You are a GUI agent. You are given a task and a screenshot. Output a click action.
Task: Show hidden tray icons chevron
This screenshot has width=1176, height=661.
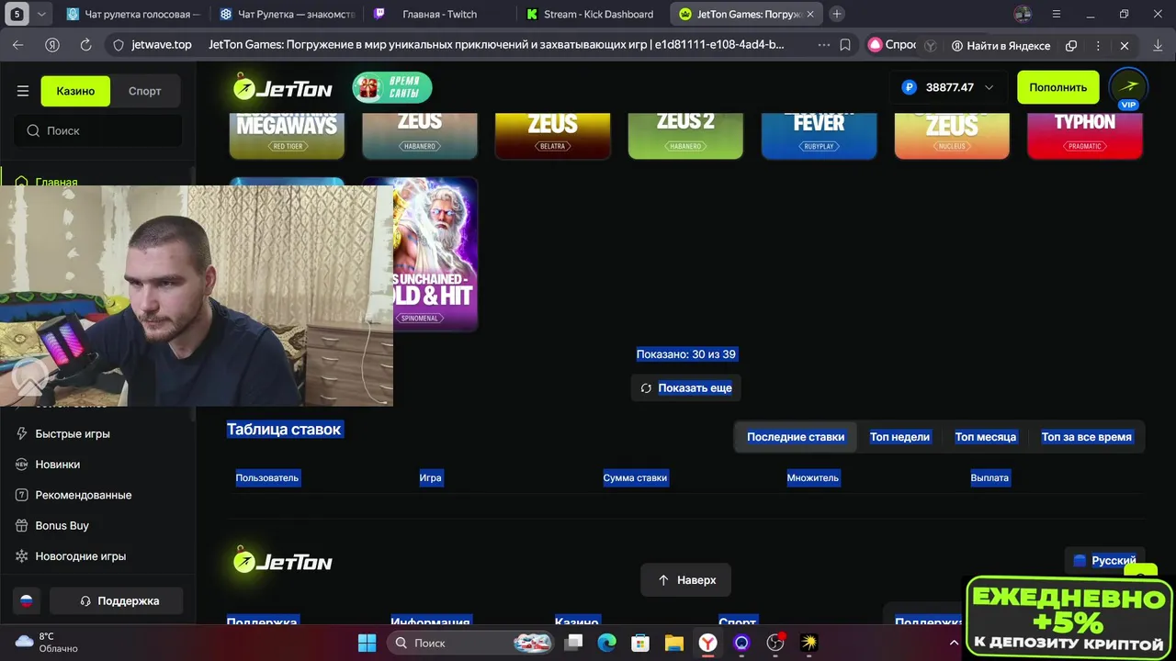point(954,643)
